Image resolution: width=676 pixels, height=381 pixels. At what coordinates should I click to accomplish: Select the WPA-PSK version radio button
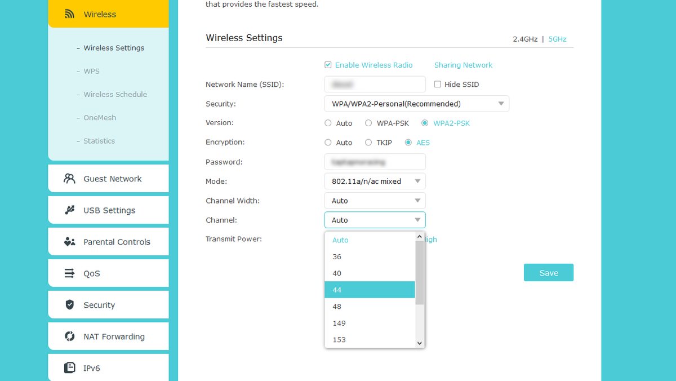tap(368, 123)
